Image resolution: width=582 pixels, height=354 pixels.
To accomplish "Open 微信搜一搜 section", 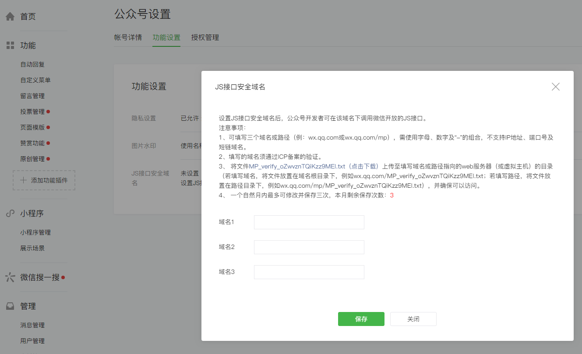I will [x=40, y=277].
